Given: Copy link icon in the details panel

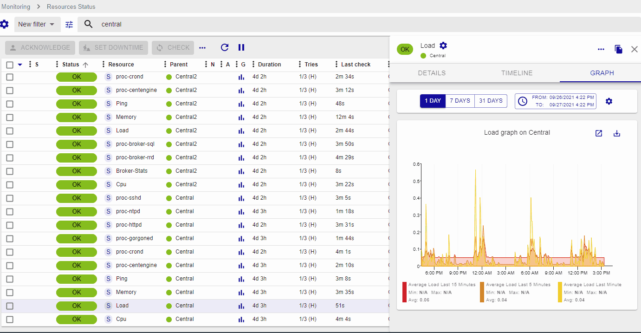Looking at the screenshot, I should [618, 49].
